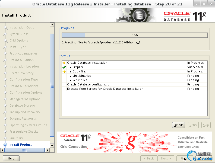The height and width of the screenshot is (163, 215).
Task: Select the Execute Root Scripts row
Action: pos(135,89)
